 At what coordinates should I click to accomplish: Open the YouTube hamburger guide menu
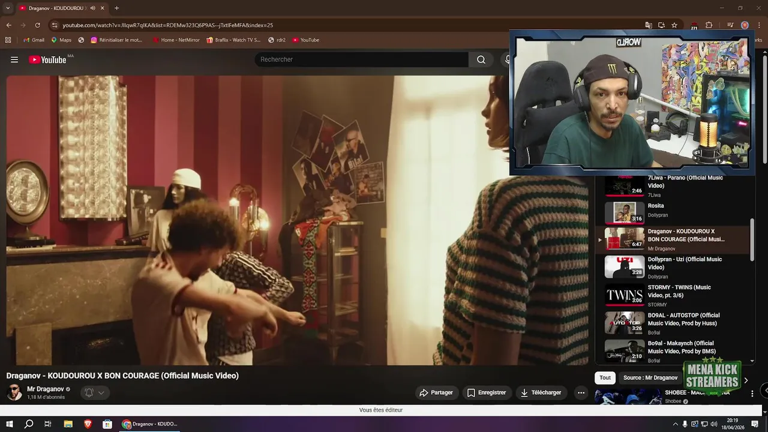coord(14,59)
